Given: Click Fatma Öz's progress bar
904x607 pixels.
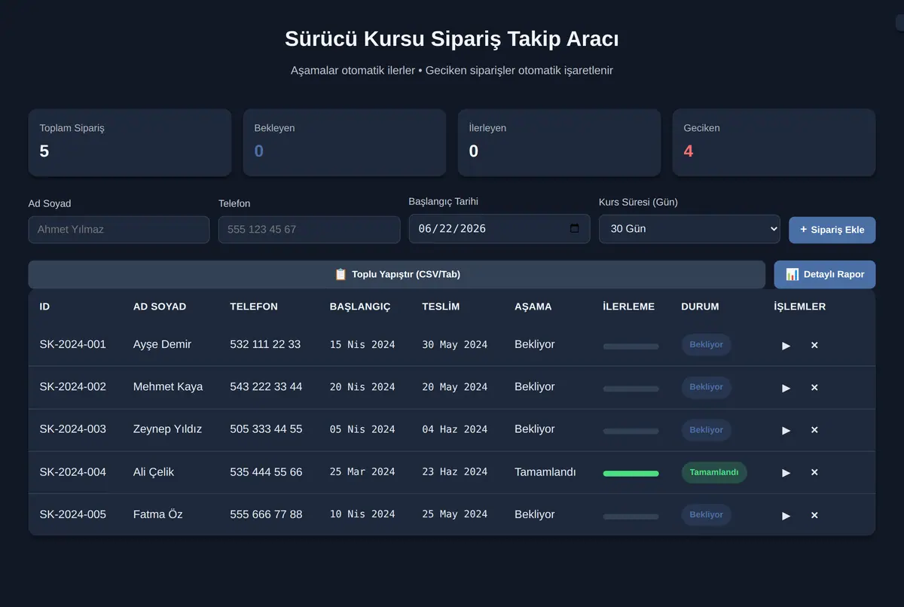Looking at the screenshot, I should pos(631,517).
